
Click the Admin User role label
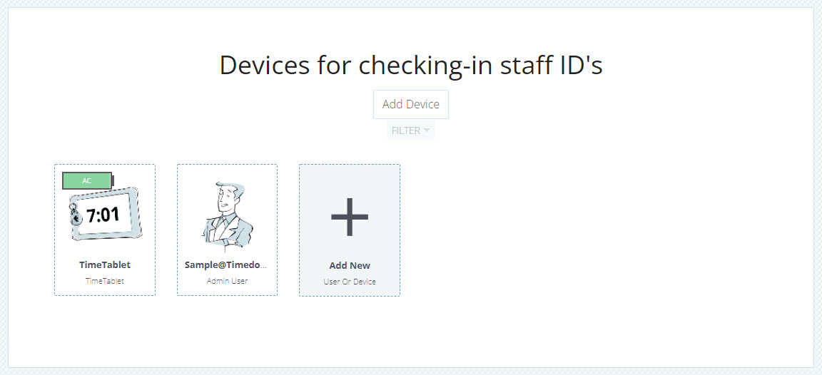pyautogui.click(x=227, y=281)
